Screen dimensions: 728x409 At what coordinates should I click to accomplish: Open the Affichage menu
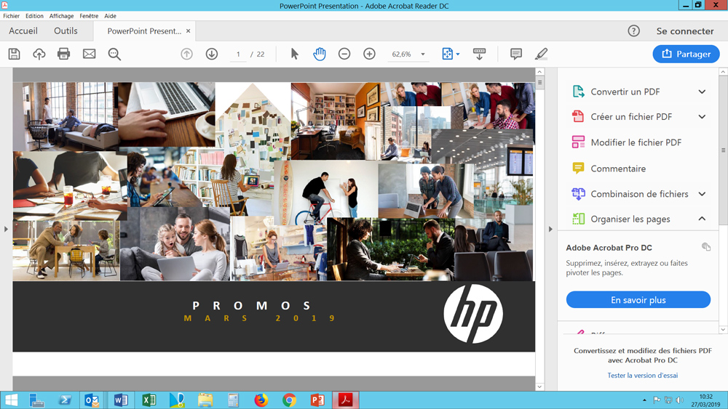point(61,16)
